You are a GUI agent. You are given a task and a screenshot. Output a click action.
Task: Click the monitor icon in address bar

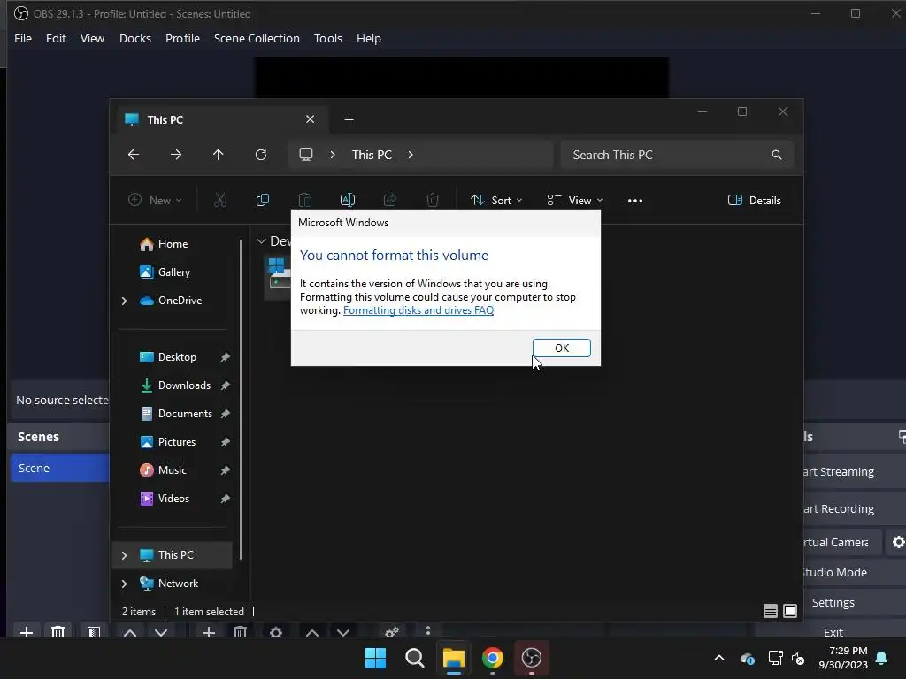[x=305, y=155]
